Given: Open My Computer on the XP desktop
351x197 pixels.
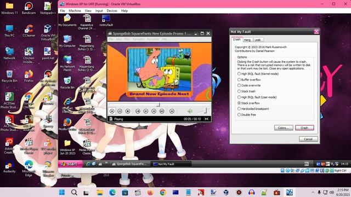Looking at the screenshot, I should pyautogui.click(x=67, y=41).
